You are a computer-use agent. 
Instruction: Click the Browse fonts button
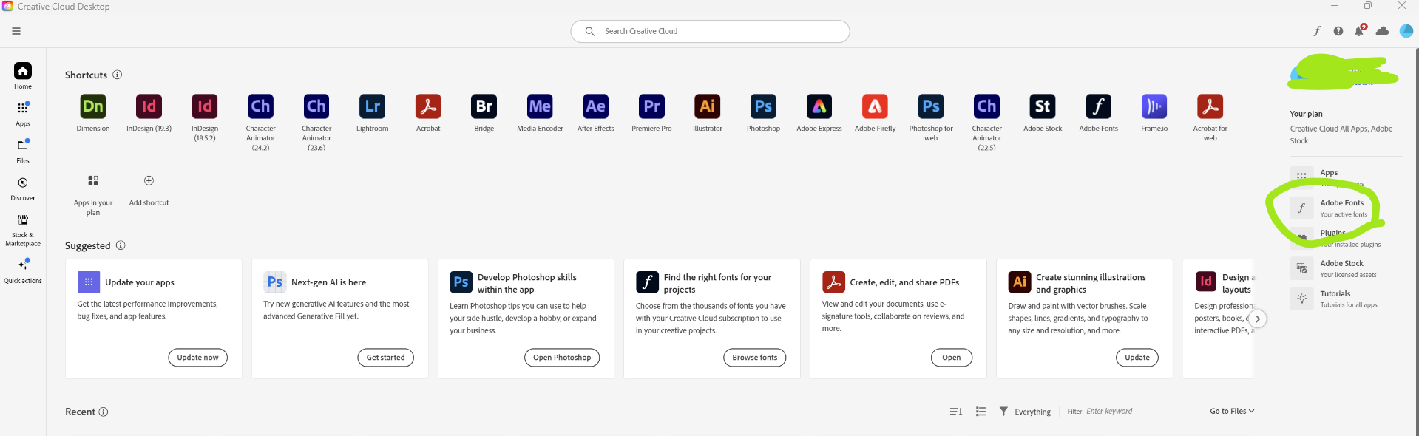755,358
